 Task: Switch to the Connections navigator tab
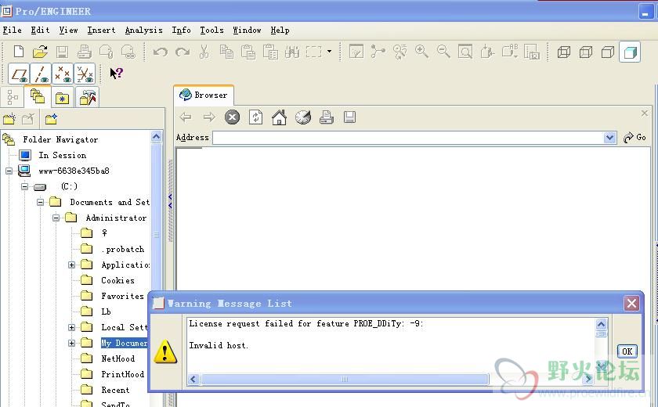[x=87, y=98]
